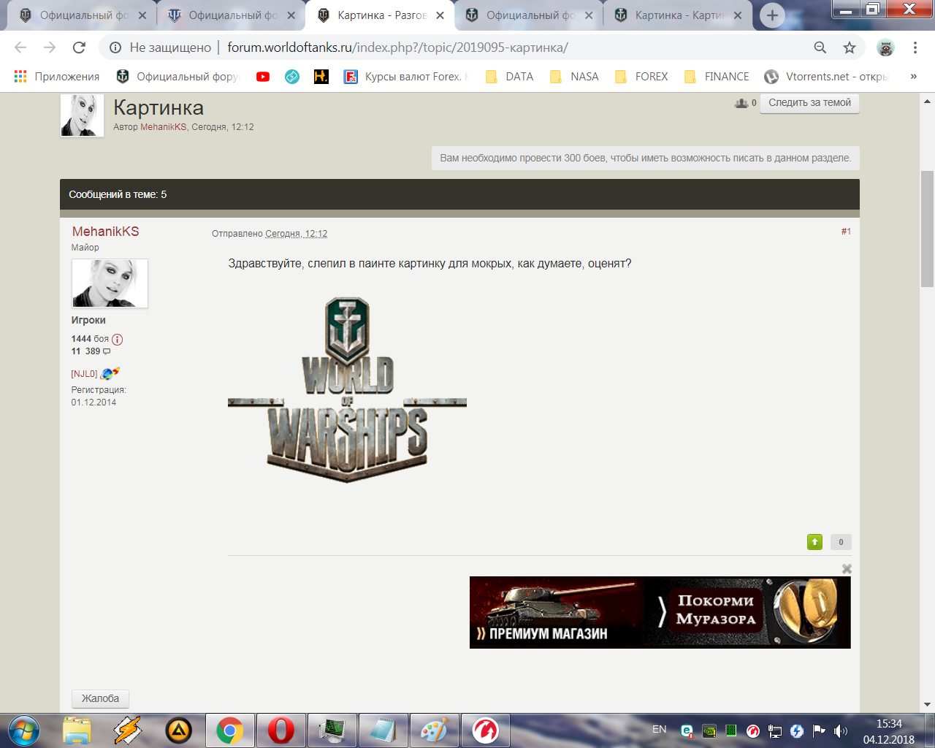935x748 pixels.
Task: Click the address bar URL
Action: tap(397, 47)
